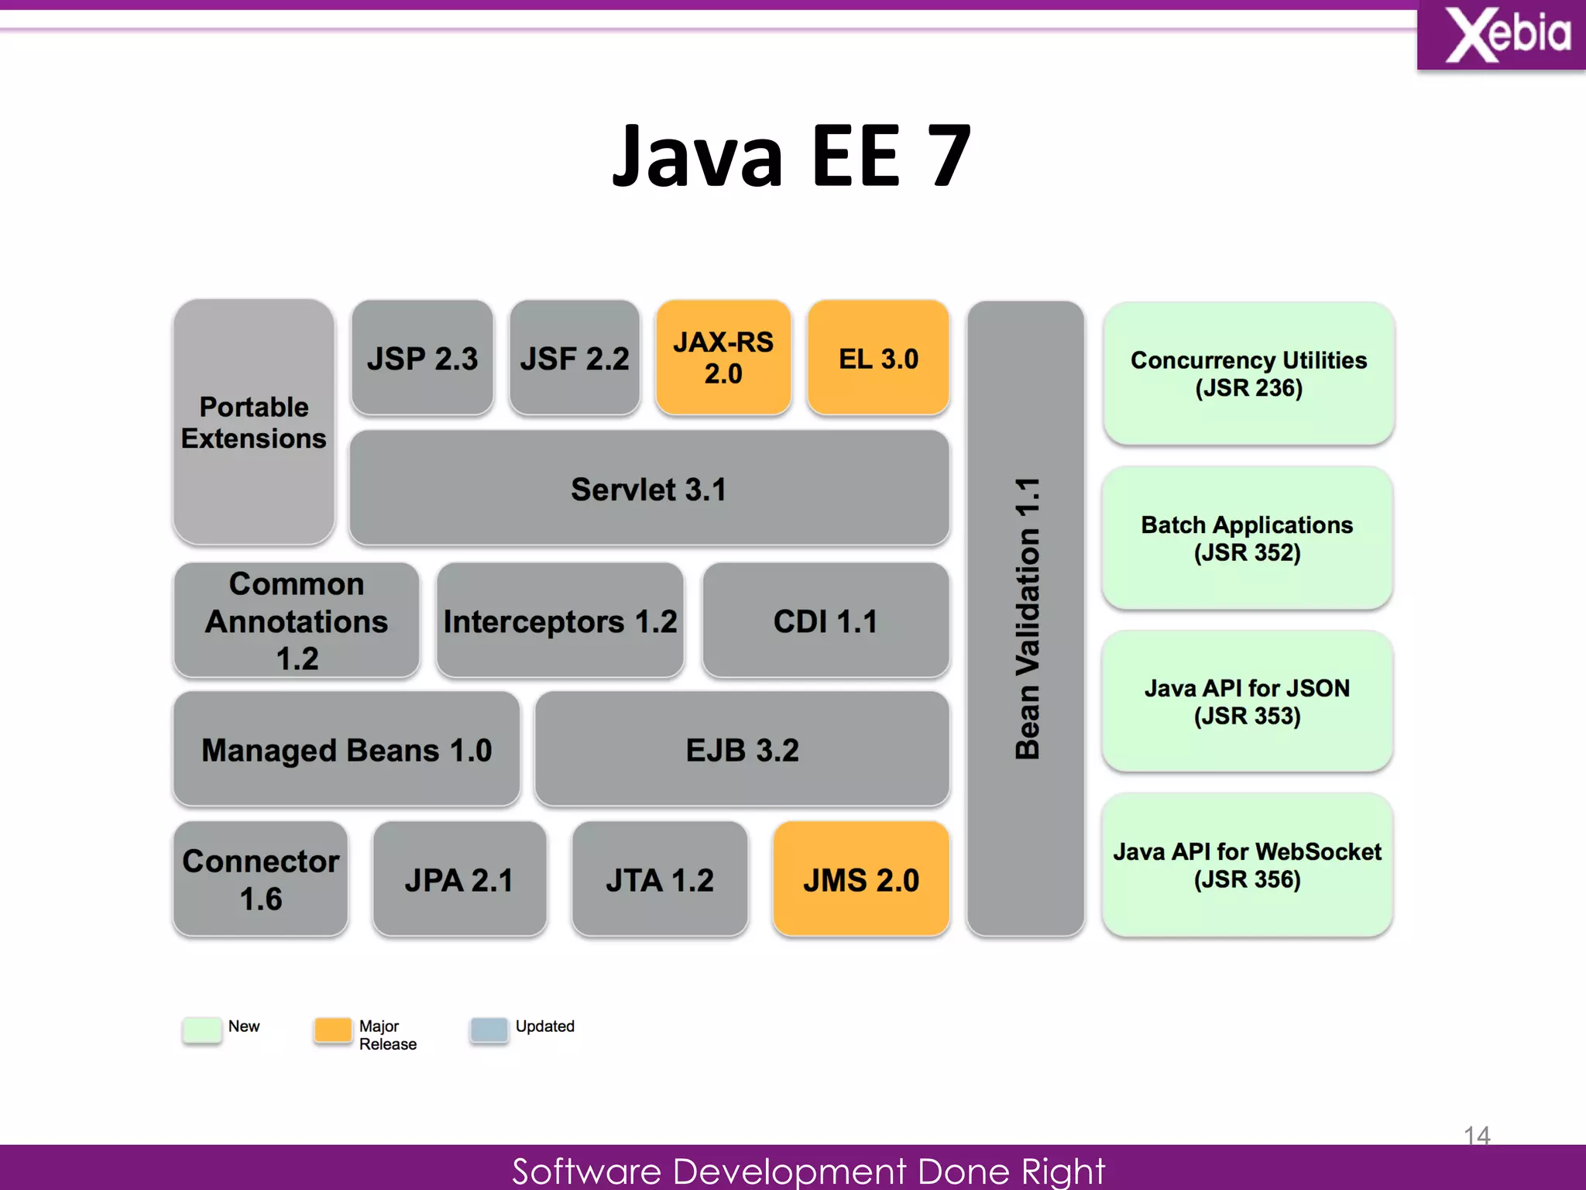Click the orange JAX-RS 2.0 block
The image size is (1586, 1190).
click(723, 358)
